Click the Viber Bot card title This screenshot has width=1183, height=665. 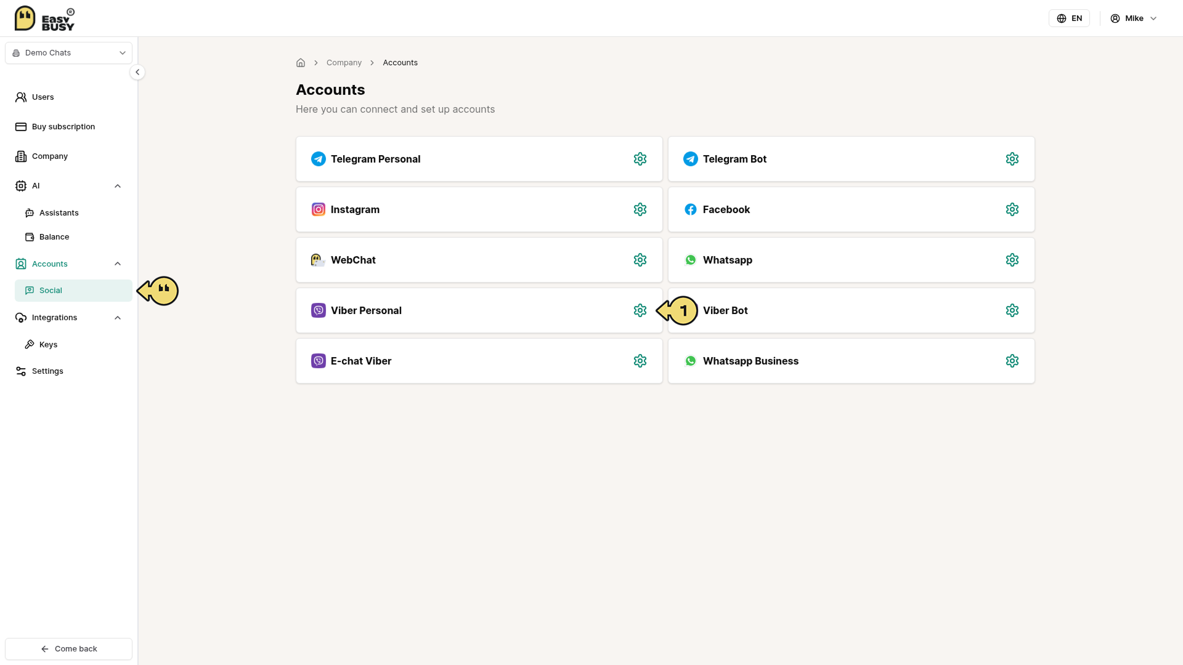pyautogui.click(x=725, y=310)
